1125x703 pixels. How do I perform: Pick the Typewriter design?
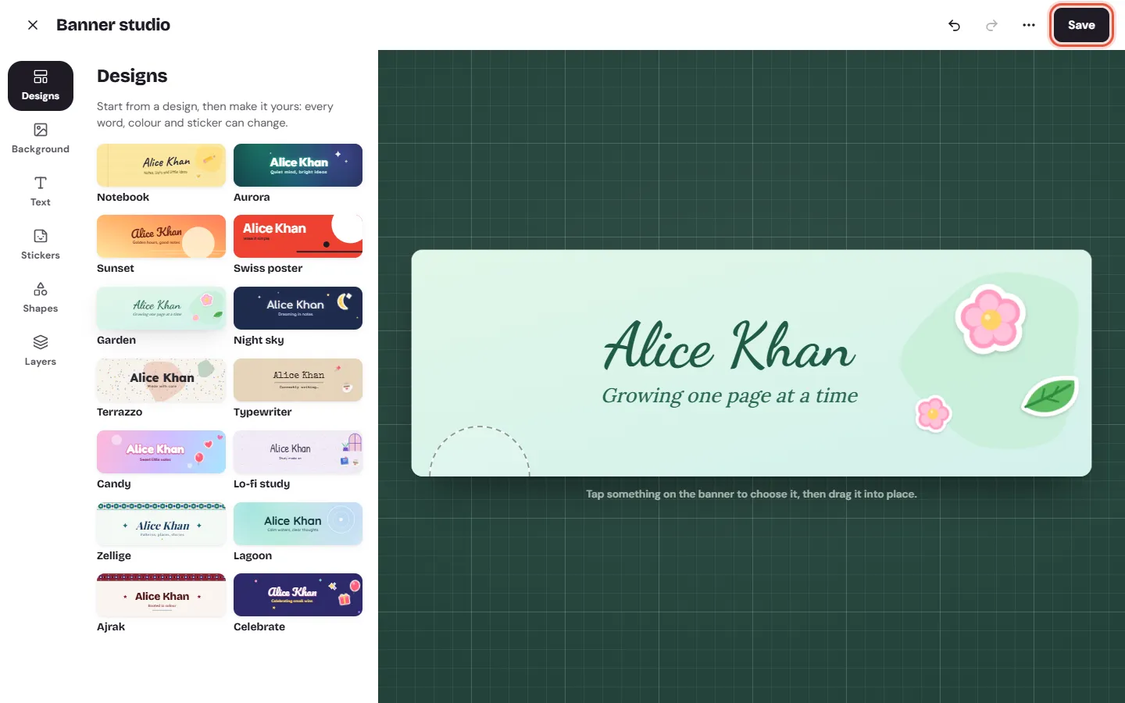[x=298, y=380]
